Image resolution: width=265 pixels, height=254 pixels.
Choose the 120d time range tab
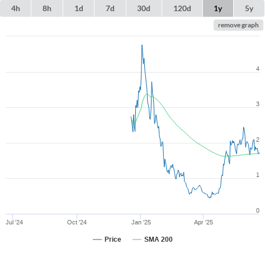[x=182, y=8]
